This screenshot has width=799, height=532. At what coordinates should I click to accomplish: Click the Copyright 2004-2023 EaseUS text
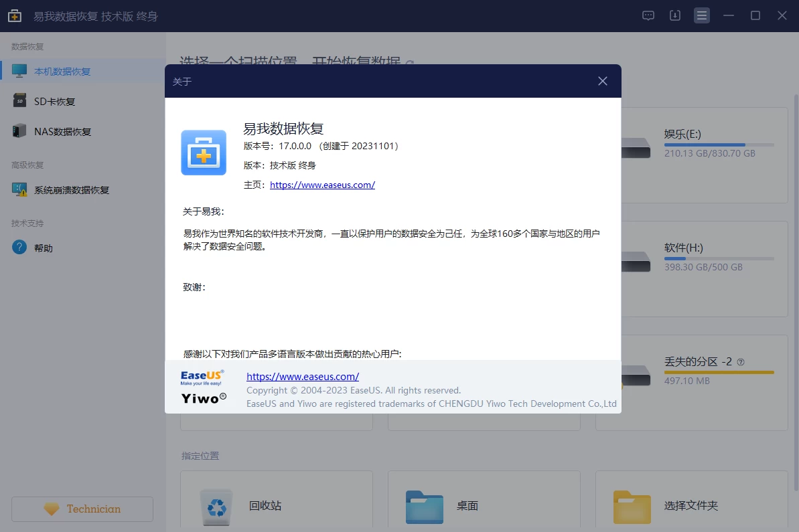[354, 391]
